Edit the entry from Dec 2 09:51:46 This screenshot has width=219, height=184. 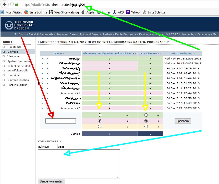(x=42, y=79)
